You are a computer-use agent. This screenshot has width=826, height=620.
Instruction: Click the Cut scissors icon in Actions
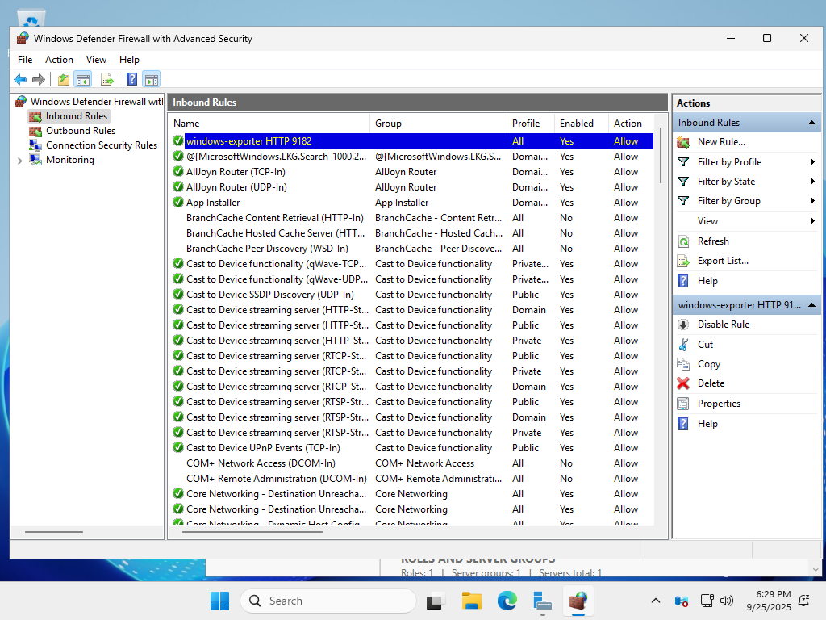(683, 345)
